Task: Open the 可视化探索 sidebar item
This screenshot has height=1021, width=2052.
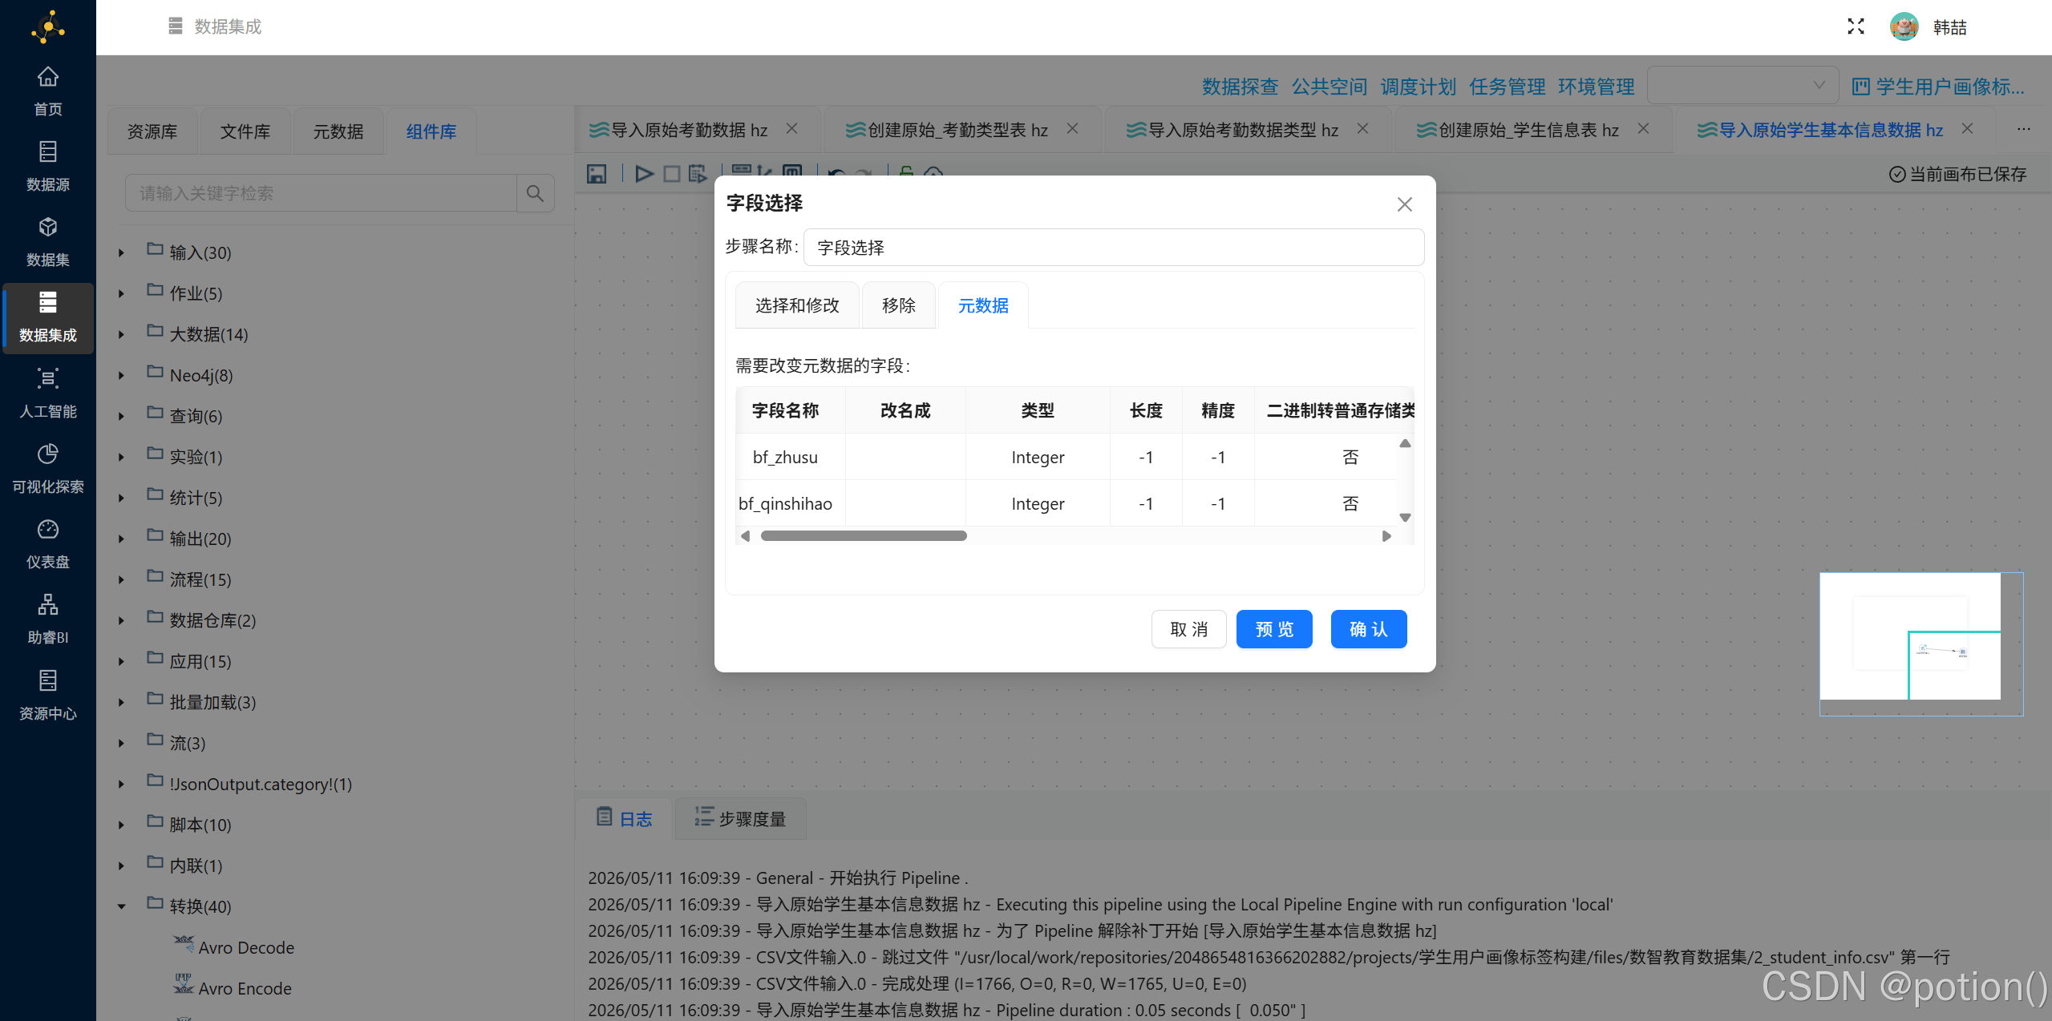Action: click(x=48, y=468)
